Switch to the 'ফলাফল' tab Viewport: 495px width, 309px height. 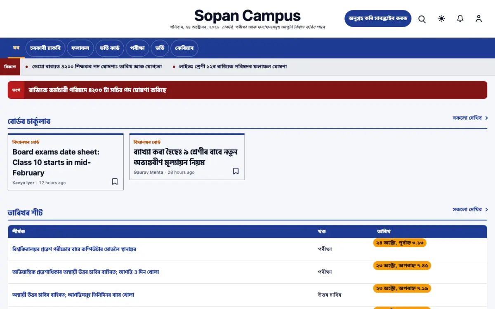click(80, 48)
